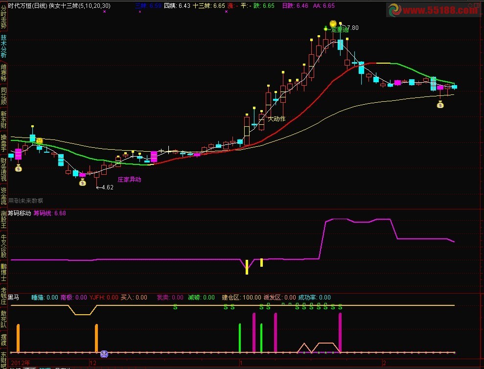Open the 敢死队 sidebar tab
The width and height of the screenshot is (484, 369).
point(3,319)
